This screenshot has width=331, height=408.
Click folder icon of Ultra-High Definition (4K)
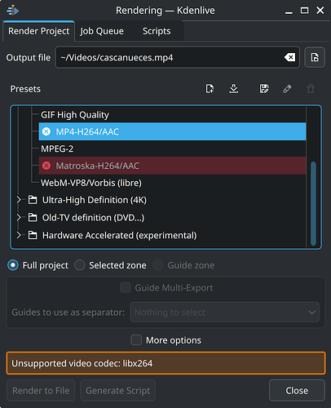click(33, 200)
